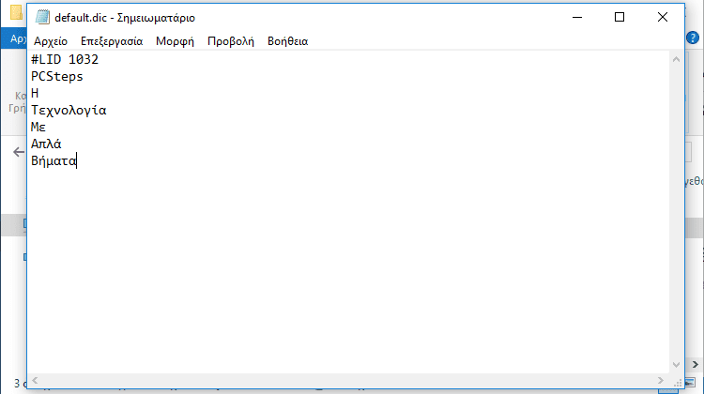
Task: Click the Notepad icon in title bar
Action: (42, 17)
